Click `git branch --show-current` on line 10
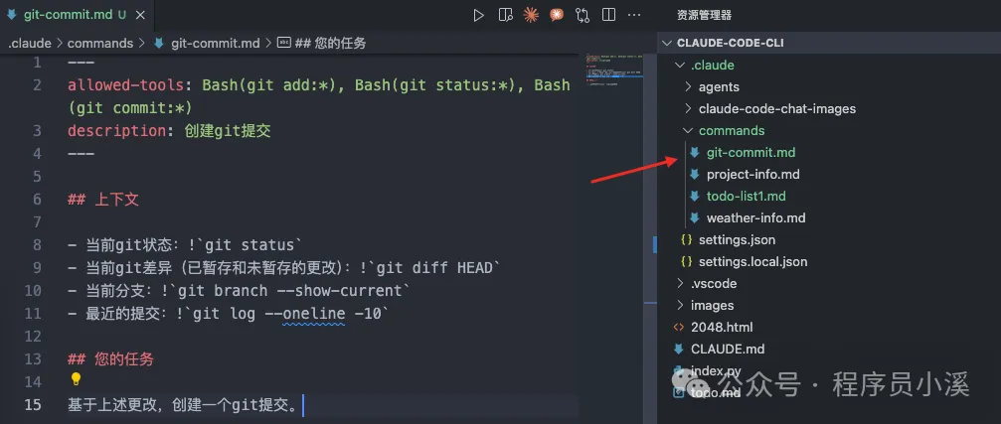This screenshot has height=424, width=1001. (x=289, y=291)
